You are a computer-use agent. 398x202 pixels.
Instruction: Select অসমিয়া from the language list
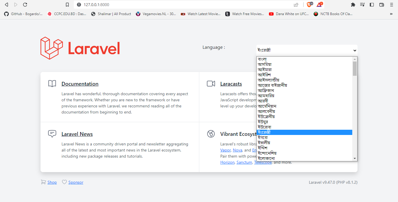pyautogui.click(x=304, y=64)
